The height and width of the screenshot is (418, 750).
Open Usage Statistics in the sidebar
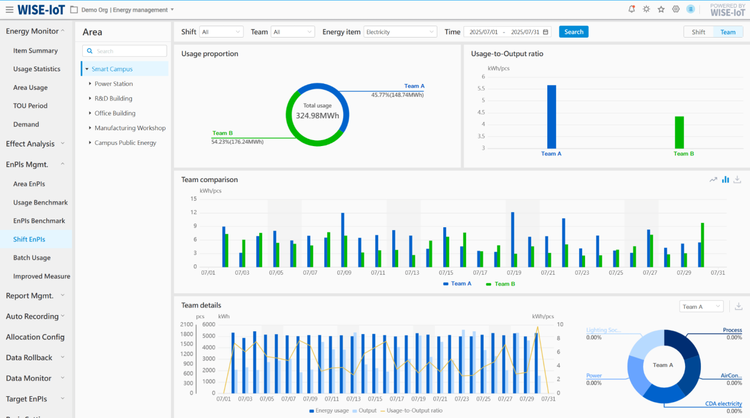(36, 69)
